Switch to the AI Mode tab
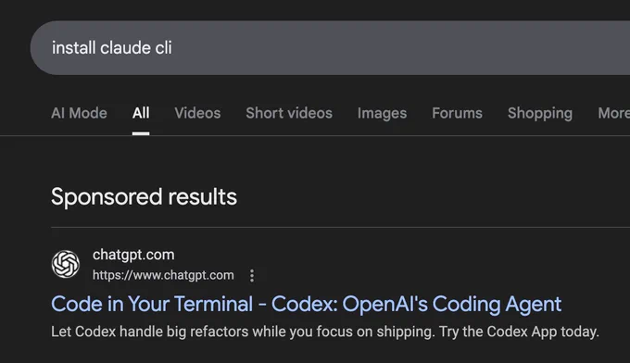 point(79,113)
